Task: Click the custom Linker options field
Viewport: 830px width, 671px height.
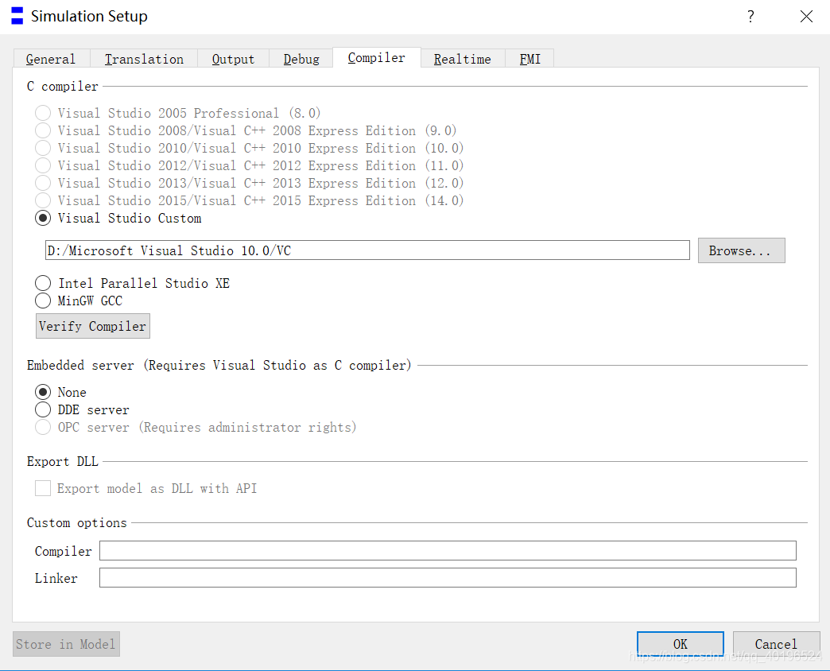Action: click(x=448, y=577)
